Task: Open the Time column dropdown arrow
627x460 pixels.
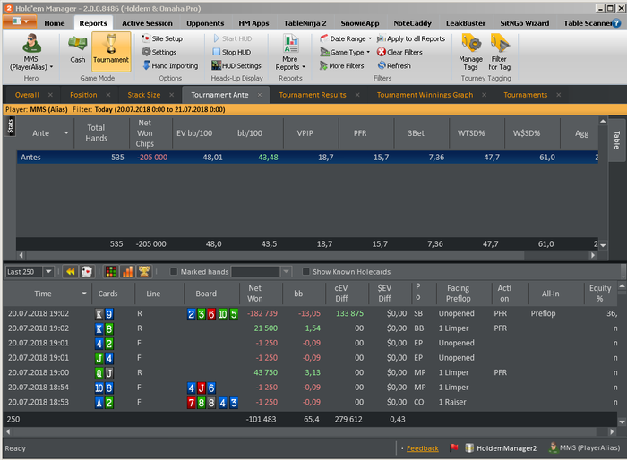Action: click(84, 294)
